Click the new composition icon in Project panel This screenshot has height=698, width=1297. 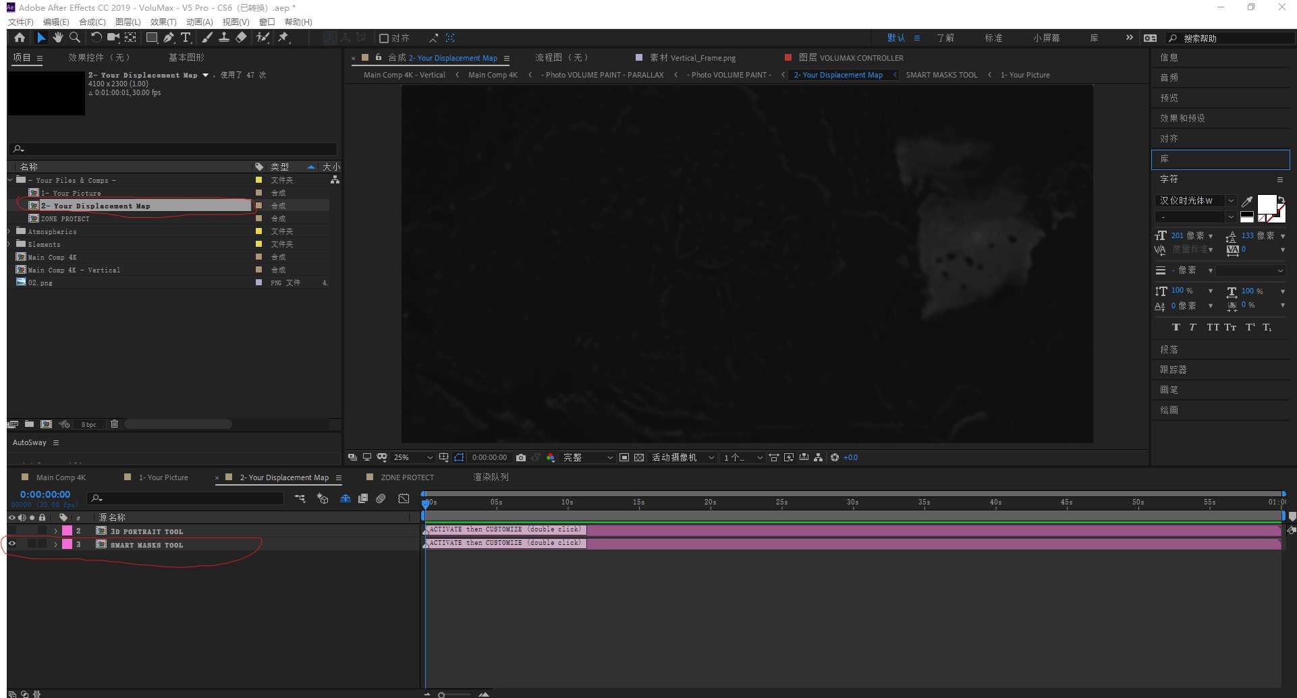tap(46, 424)
